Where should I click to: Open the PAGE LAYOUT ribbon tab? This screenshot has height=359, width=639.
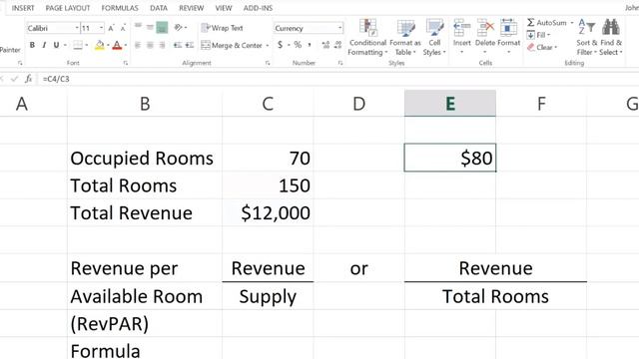68,8
